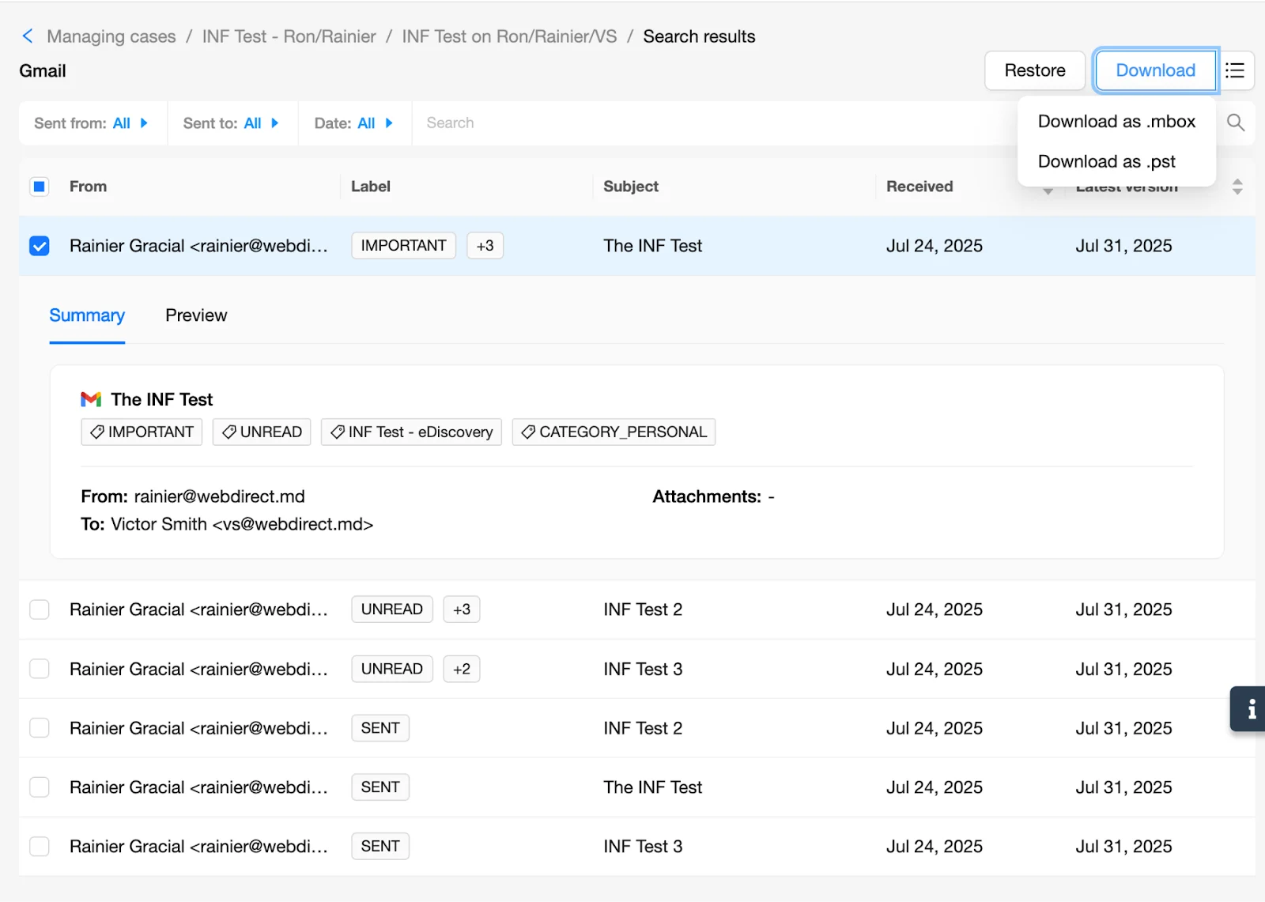The image size is (1265, 902).
Task: Open the INF Test - Ron/Rainier breadcrumb link
Action: click(289, 36)
